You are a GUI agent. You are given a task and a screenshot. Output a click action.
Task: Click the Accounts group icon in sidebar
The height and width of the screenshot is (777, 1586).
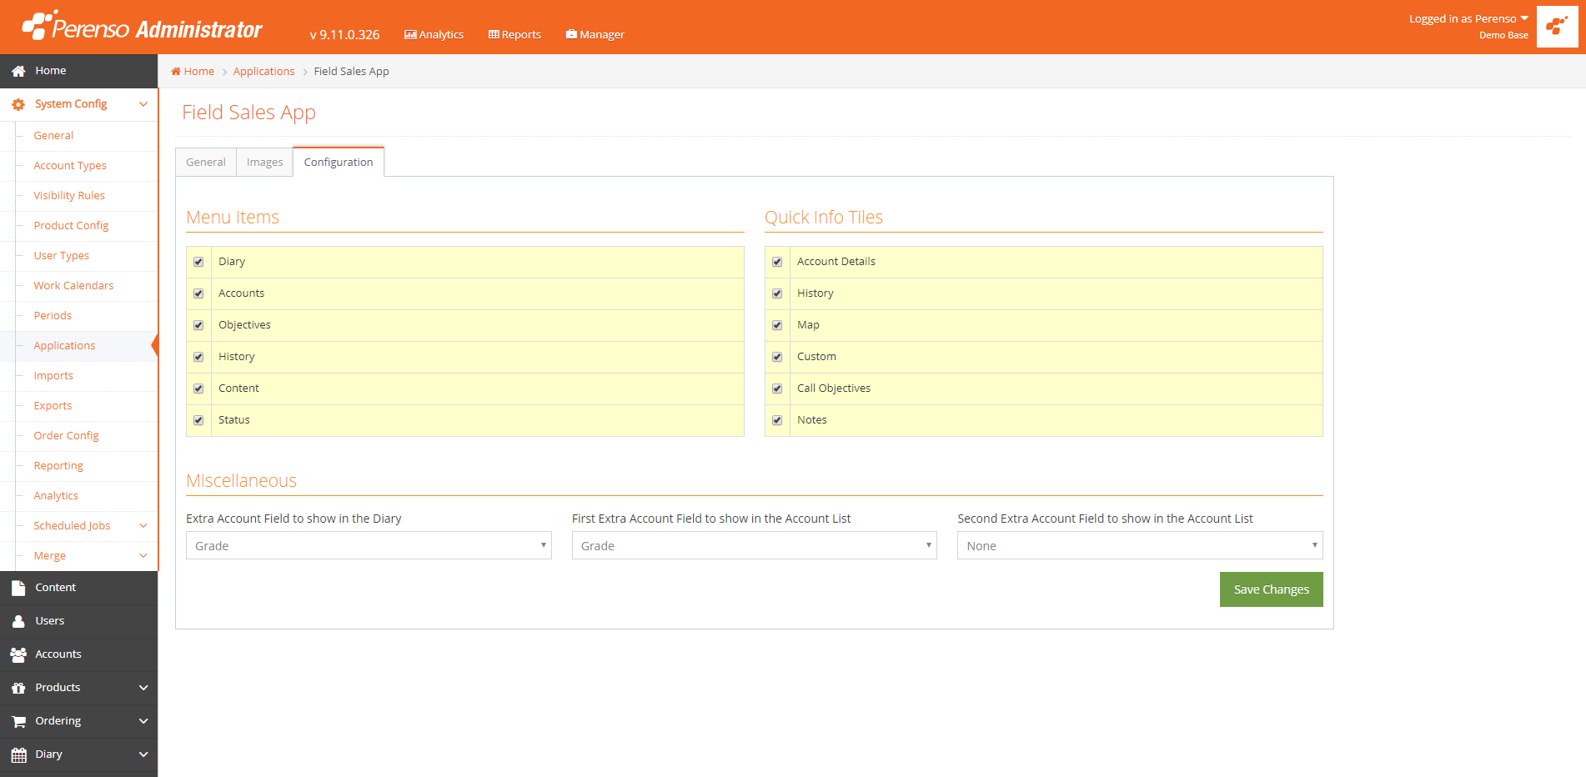(x=18, y=654)
